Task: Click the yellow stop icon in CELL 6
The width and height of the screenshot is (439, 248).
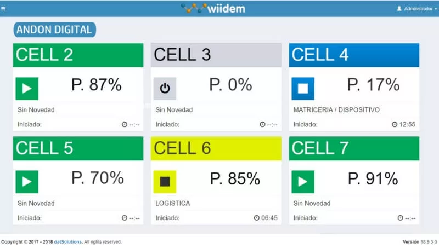Action: [x=165, y=181]
